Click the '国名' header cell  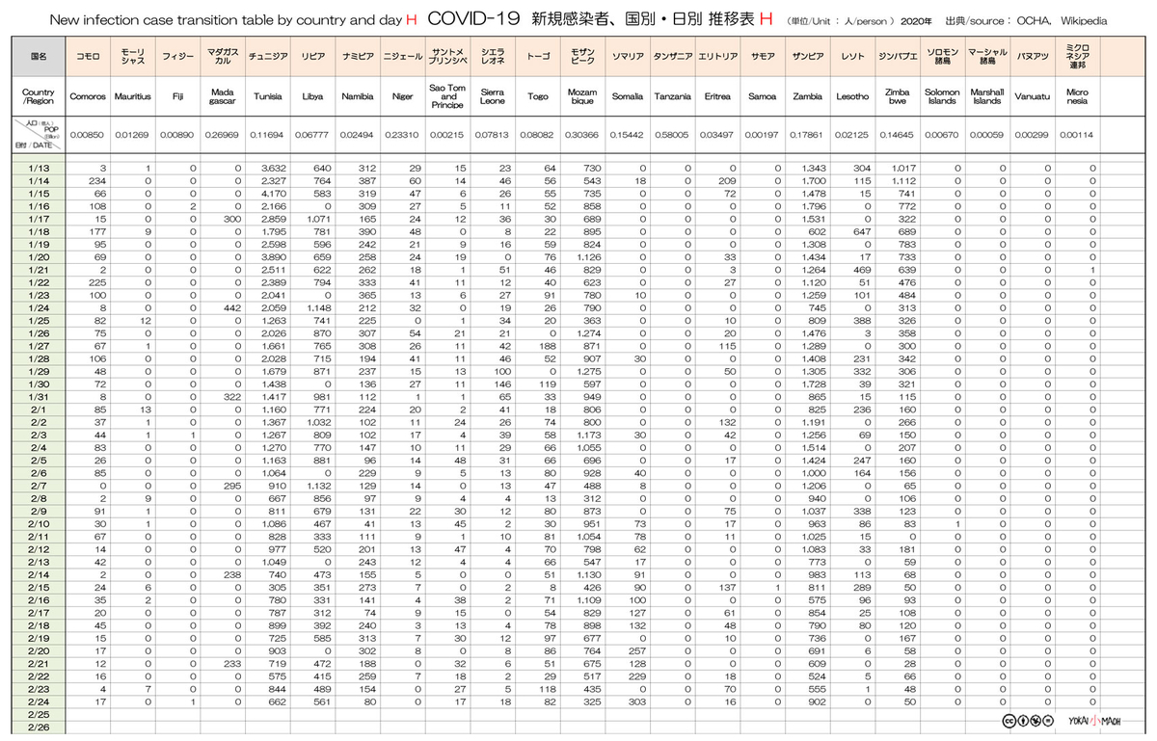39,57
